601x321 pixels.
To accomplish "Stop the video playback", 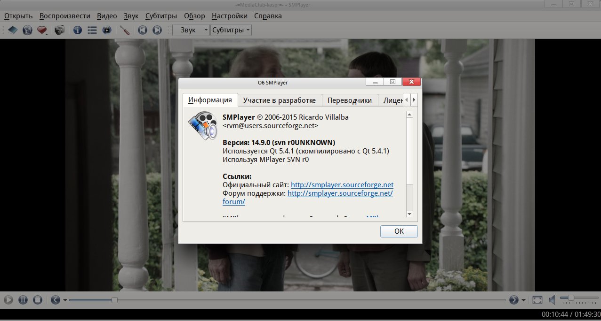I will [x=38, y=299].
